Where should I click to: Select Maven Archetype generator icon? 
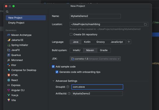point(9,35)
